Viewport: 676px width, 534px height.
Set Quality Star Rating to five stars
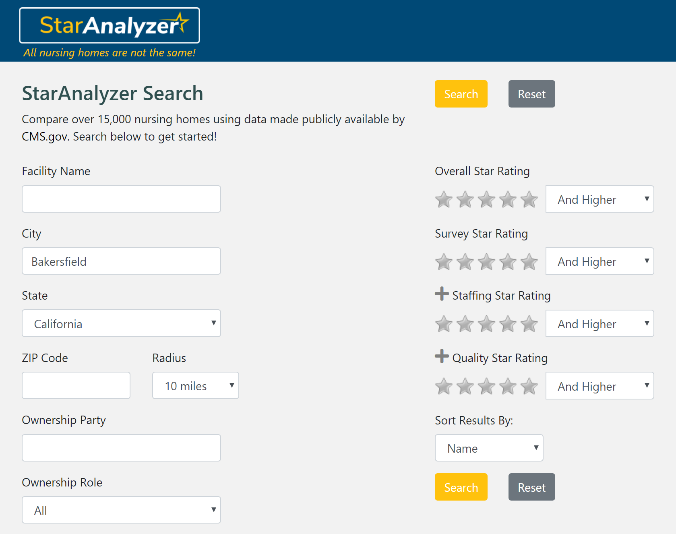click(x=529, y=386)
